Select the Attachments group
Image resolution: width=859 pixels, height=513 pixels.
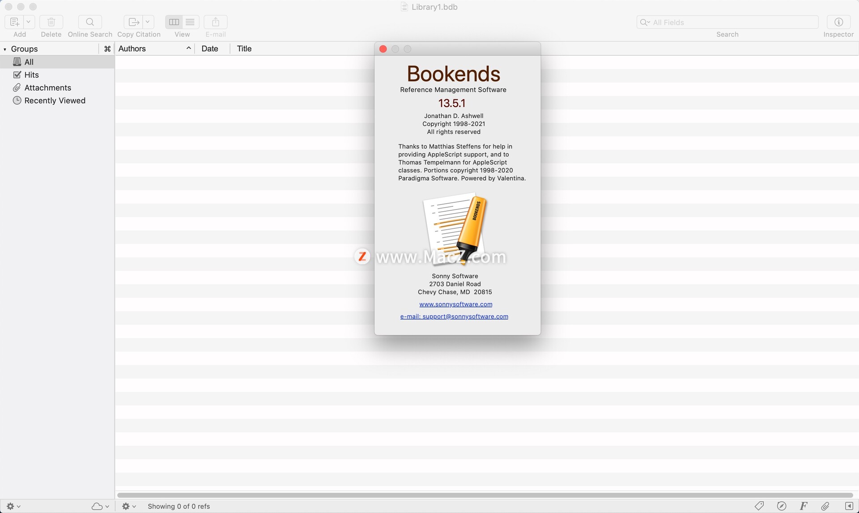click(57, 88)
